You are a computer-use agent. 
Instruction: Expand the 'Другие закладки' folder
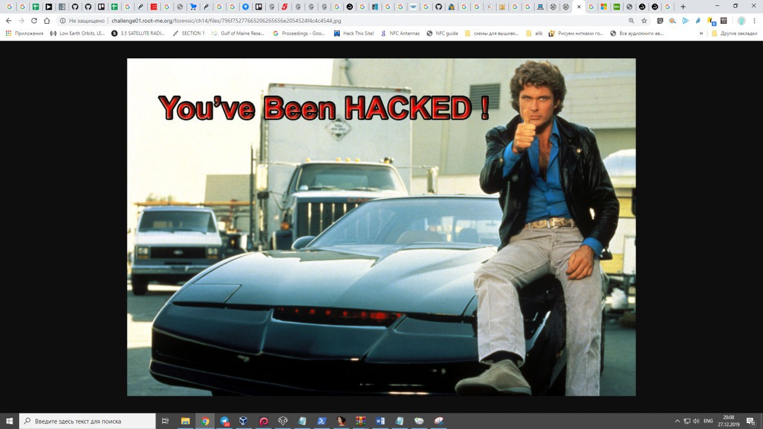pos(734,33)
